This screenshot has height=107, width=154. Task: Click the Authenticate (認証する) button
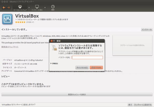click(96, 67)
